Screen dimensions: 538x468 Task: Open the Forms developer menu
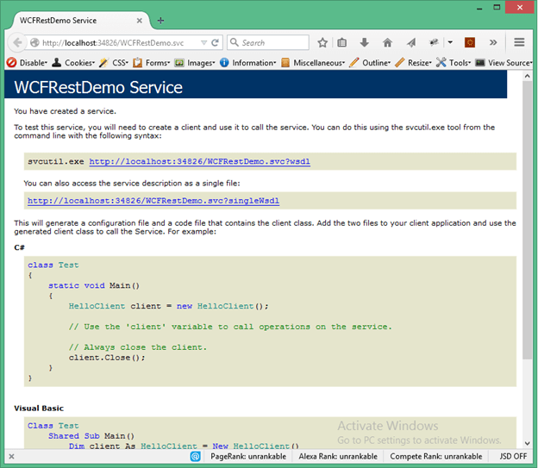(152, 63)
